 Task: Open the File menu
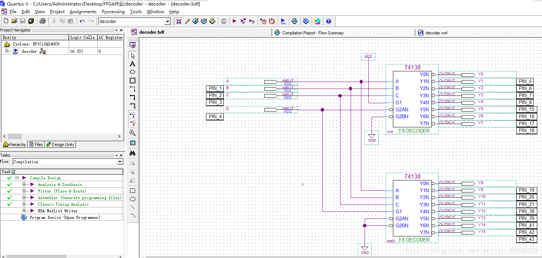click(13, 12)
